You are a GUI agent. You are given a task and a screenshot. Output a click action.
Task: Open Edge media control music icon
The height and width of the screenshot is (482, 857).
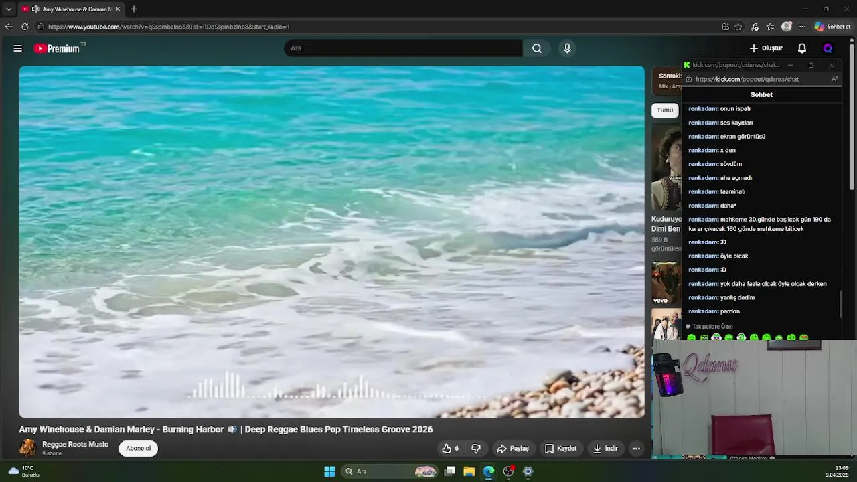[x=755, y=27]
